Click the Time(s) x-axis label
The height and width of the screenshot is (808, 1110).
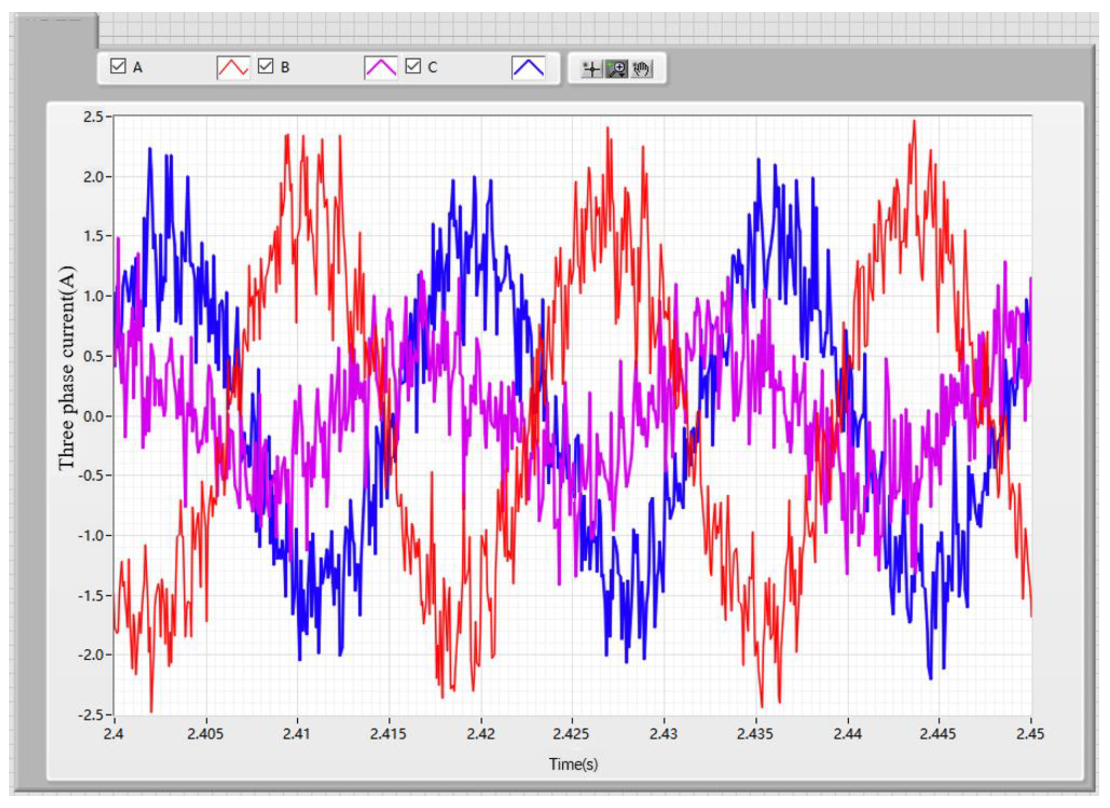[x=573, y=764]
